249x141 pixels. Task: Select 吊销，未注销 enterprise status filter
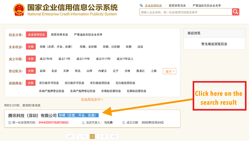pos(88,47)
